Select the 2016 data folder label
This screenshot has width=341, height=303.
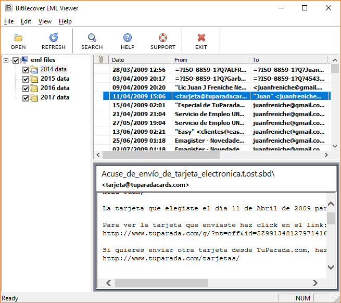click(55, 88)
